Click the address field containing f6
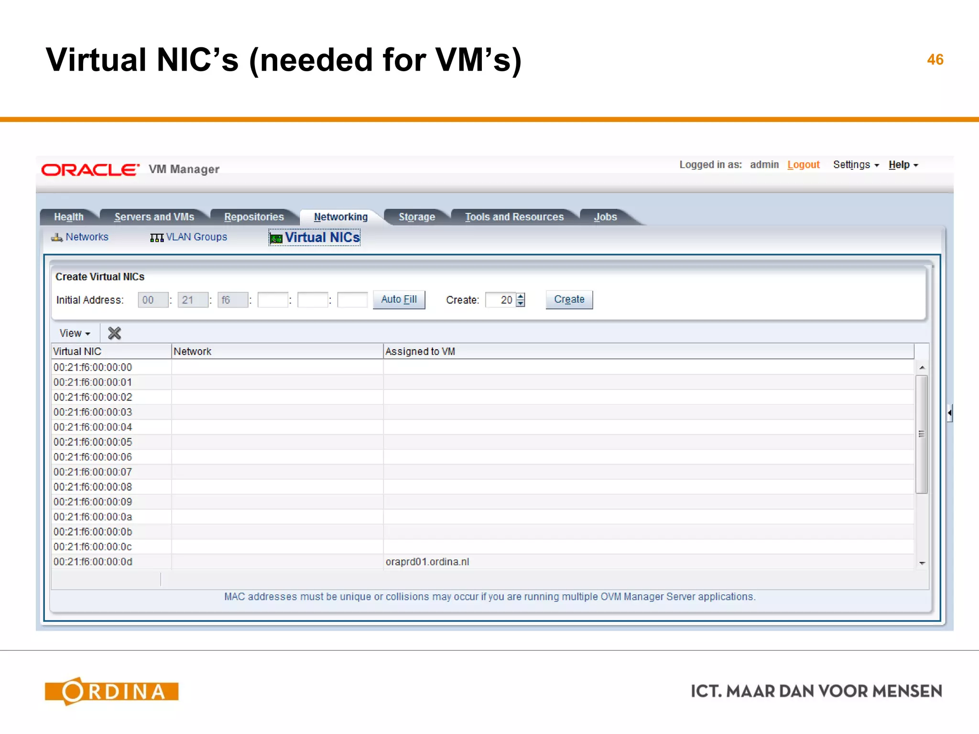 [232, 300]
